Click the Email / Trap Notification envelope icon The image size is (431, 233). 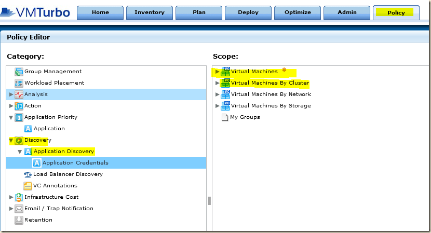tap(19, 209)
